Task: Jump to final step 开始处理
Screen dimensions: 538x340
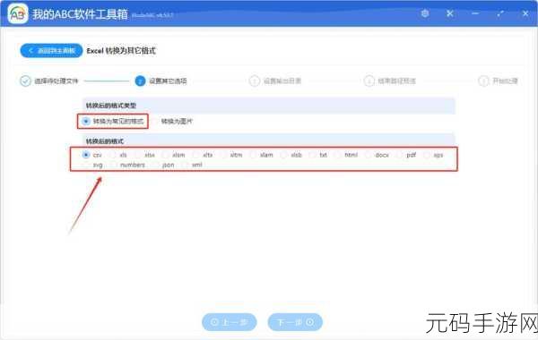Action: tap(498, 81)
